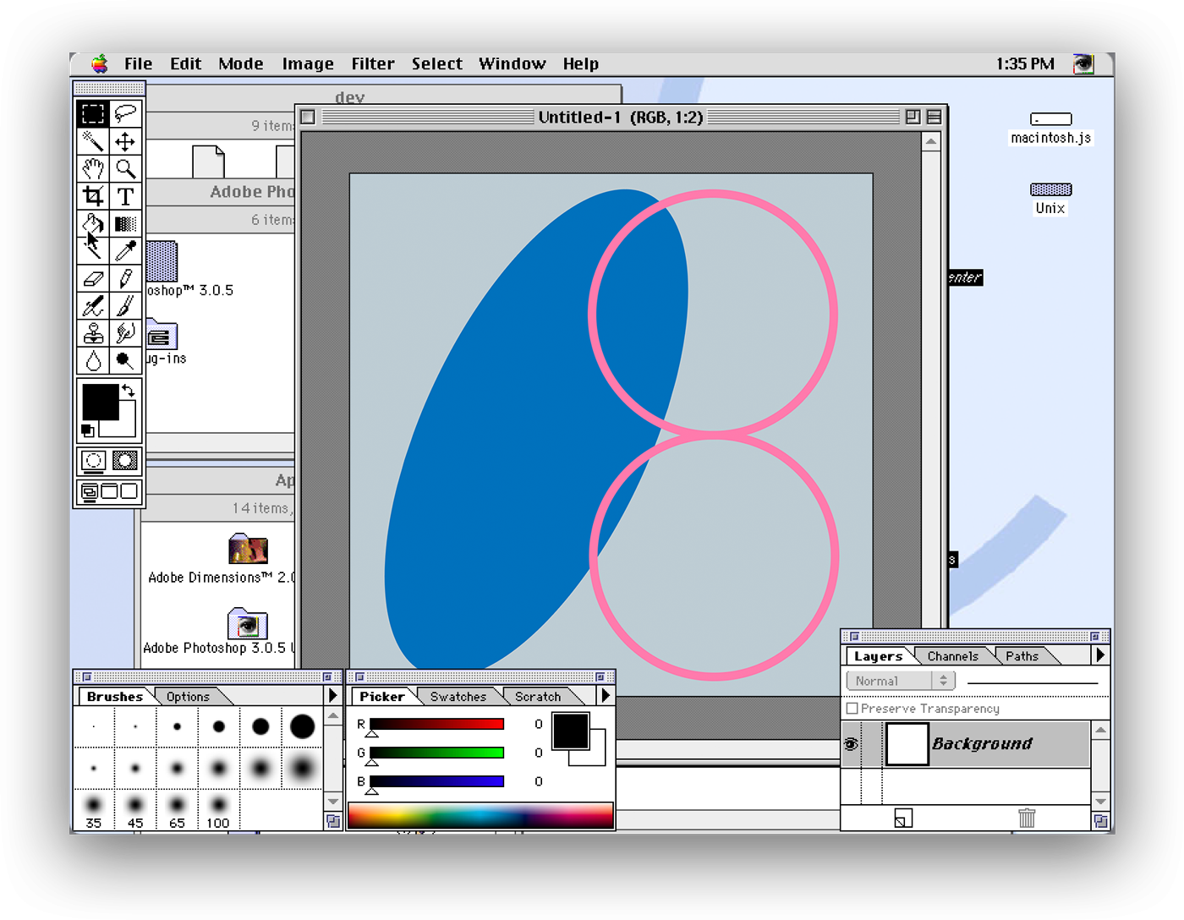Switch to the Channels tab
Image resolution: width=1184 pixels, height=920 pixels.
[x=952, y=656]
